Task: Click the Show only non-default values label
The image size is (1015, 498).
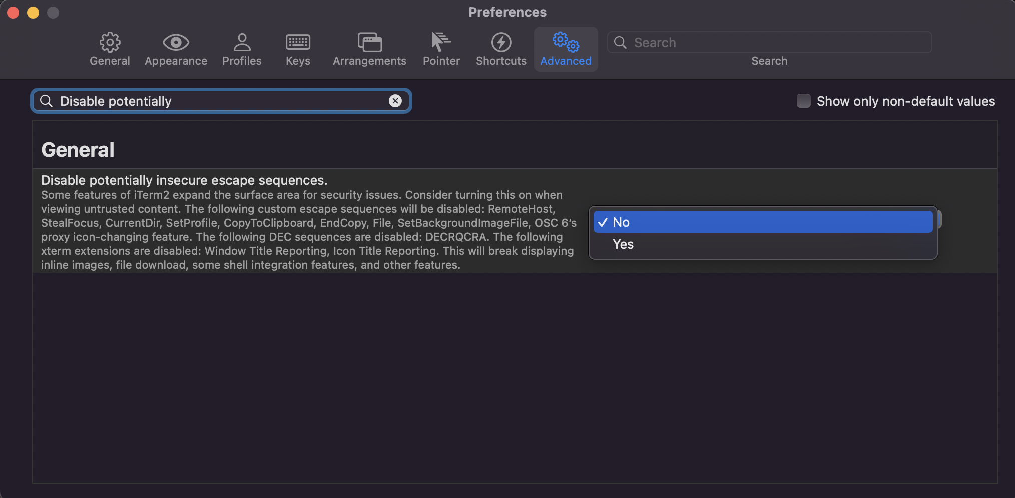Action: (x=905, y=101)
